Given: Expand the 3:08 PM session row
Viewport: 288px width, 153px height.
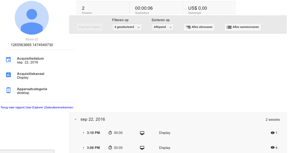Looking at the screenshot, I should 84,147.
